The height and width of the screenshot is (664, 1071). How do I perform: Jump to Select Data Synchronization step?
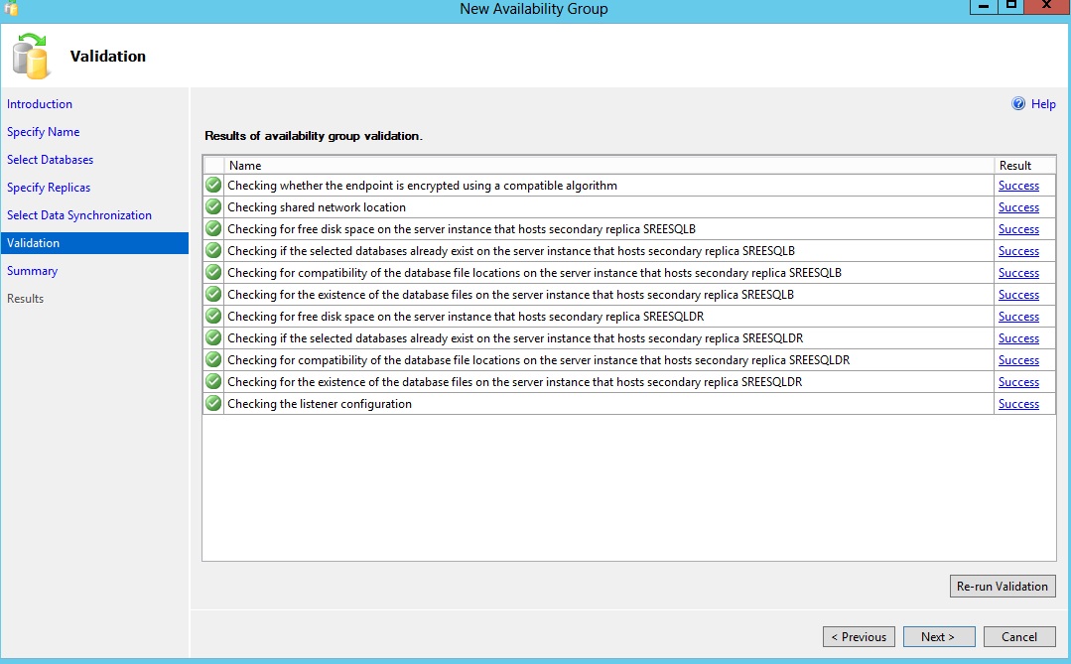pyautogui.click(x=79, y=215)
